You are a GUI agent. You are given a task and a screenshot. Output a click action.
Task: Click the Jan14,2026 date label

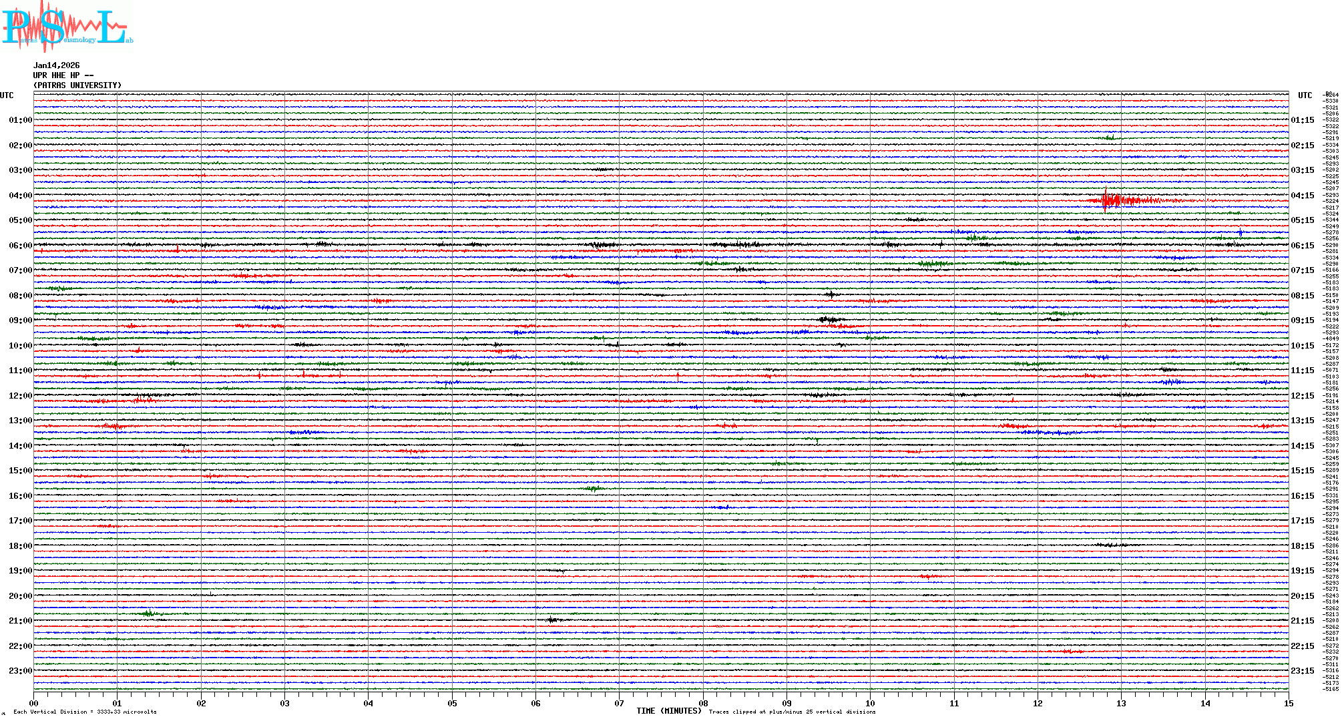pyautogui.click(x=56, y=65)
